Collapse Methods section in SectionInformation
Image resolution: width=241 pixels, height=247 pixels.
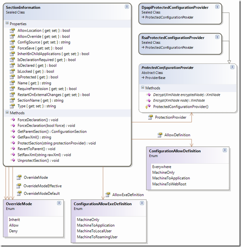7,112
